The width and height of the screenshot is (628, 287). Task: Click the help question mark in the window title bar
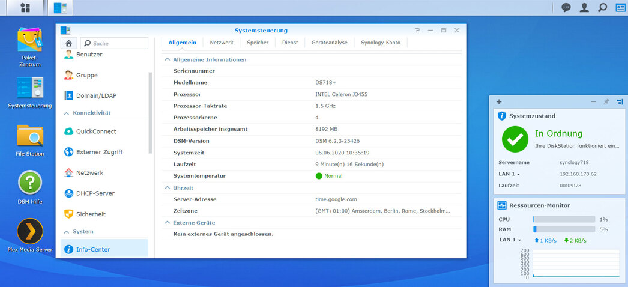(x=417, y=31)
